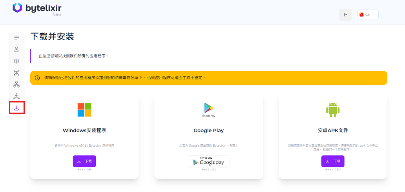
Task: Click the version text under Google Play badge
Action: coord(209,170)
